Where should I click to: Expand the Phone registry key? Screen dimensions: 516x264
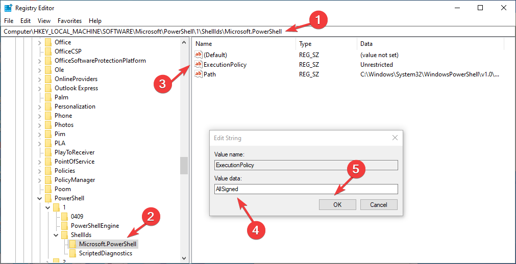[40, 116]
